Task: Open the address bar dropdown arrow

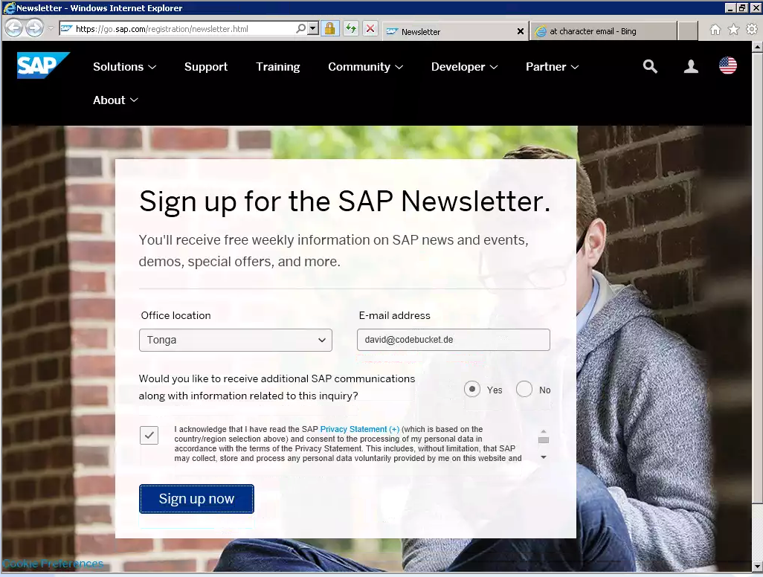Action: [313, 29]
